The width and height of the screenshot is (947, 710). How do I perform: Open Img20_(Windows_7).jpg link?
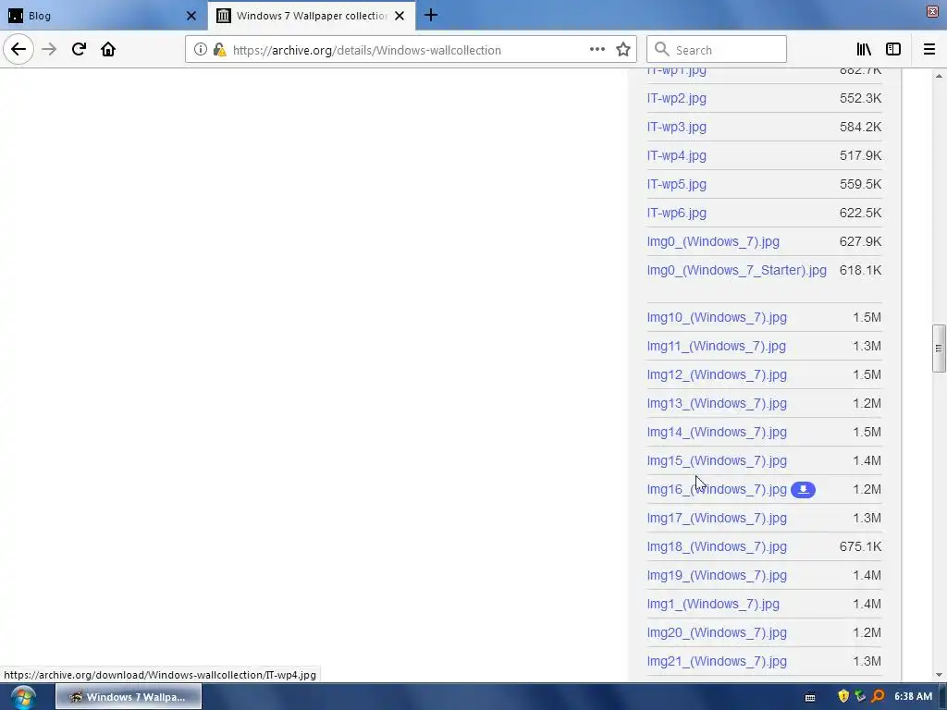[717, 632]
